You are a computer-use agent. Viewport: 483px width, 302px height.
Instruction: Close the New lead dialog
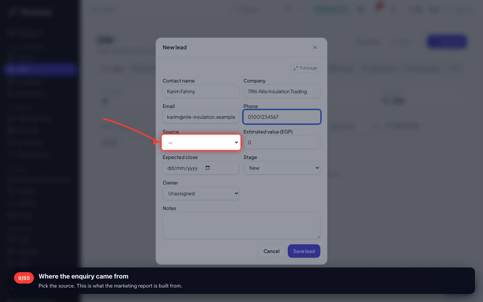coord(315,47)
